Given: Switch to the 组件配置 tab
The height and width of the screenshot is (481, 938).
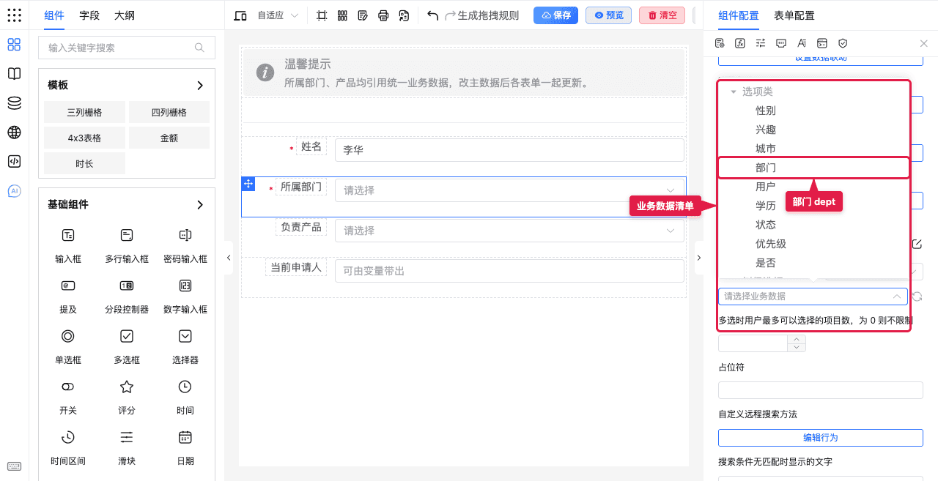Looking at the screenshot, I should click(x=739, y=15).
